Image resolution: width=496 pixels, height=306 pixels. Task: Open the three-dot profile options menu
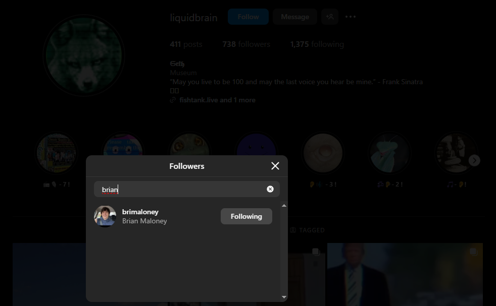[x=351, y=17]
